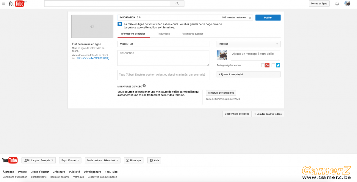Open the Mode restreint : Désactivé dropdown
This screenshot has width=357, height=182.
pyautogui.click(x=103, y=160)
